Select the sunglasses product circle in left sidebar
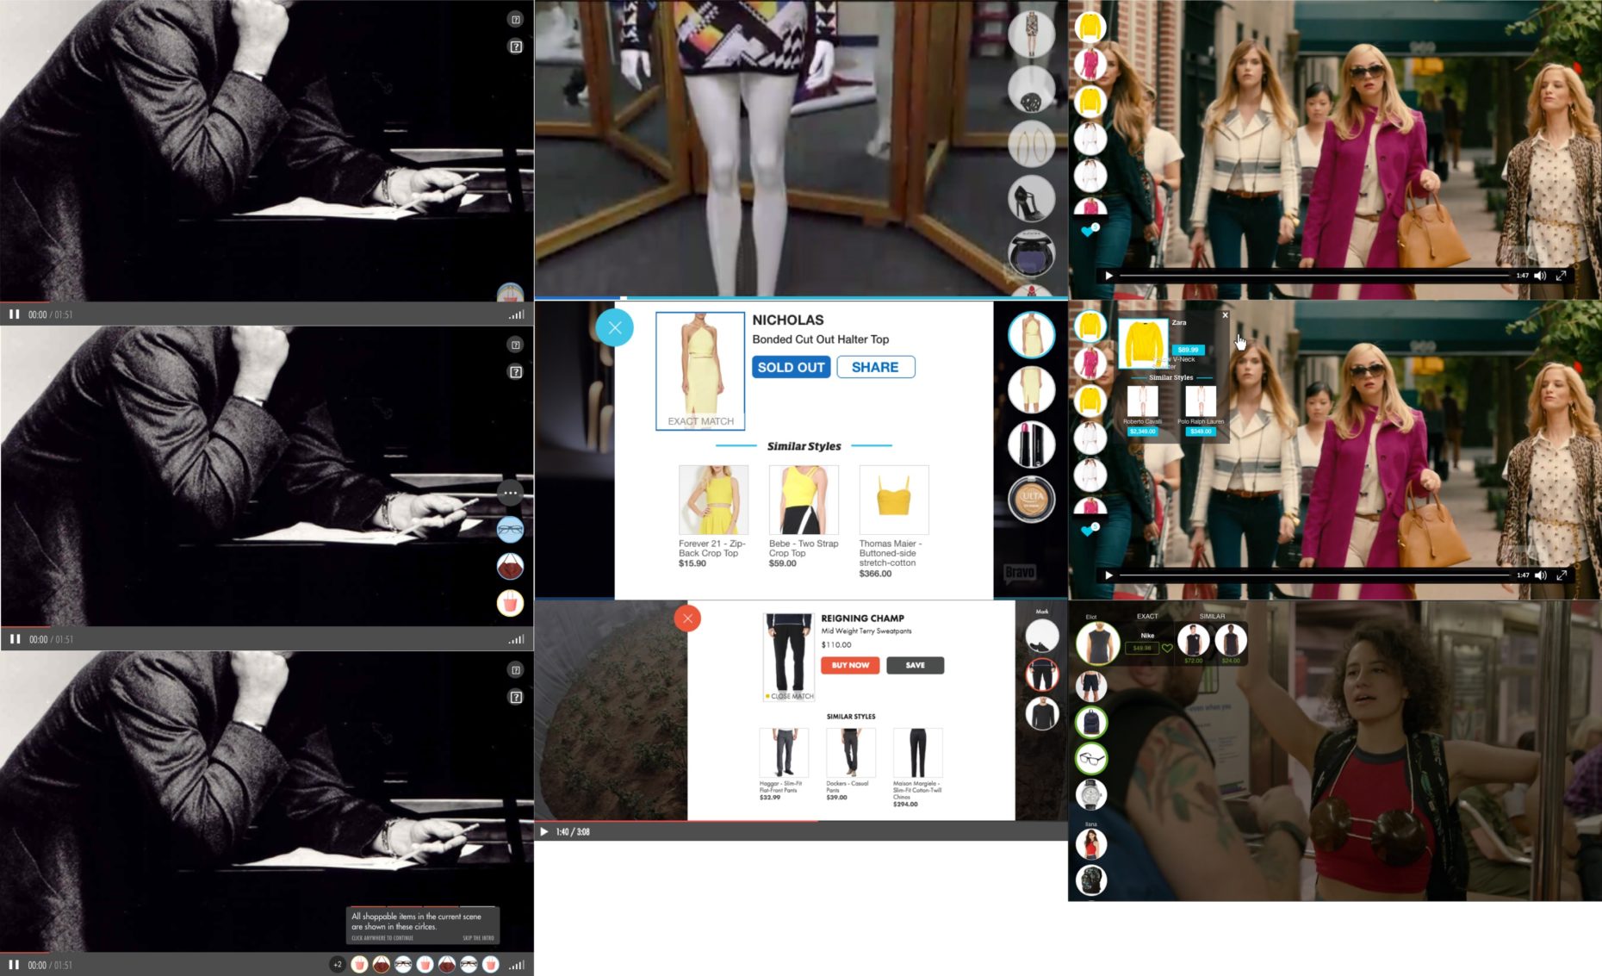The width and height of the screenshot is (1602, 976). coord(511,530)
